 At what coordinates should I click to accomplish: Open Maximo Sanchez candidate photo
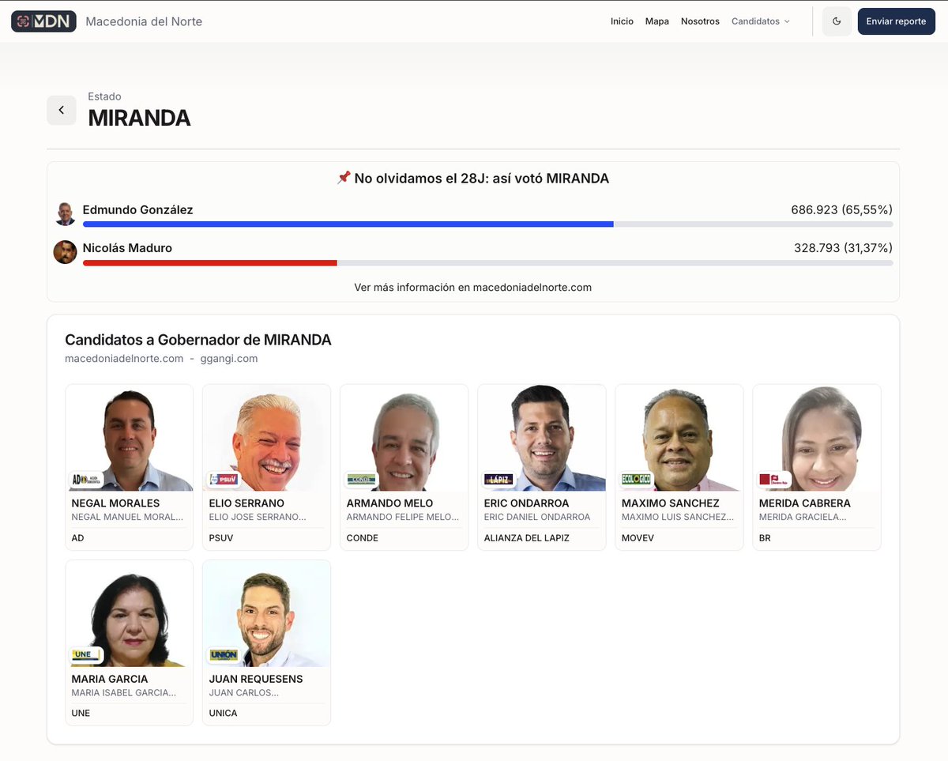pos(679,438)
